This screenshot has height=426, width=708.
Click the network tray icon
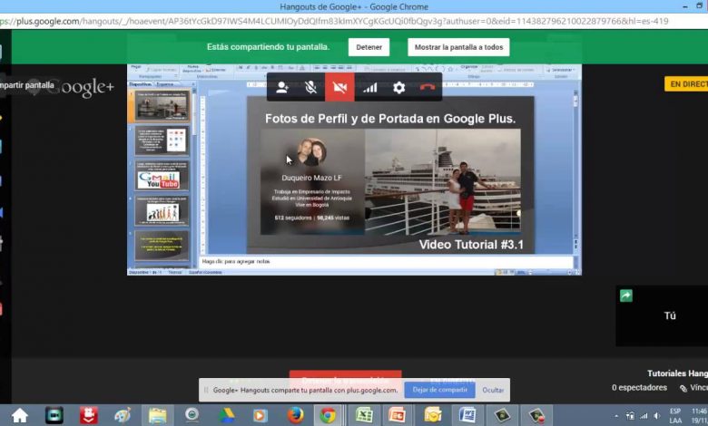pyautogui.click(x=644, y=416)
